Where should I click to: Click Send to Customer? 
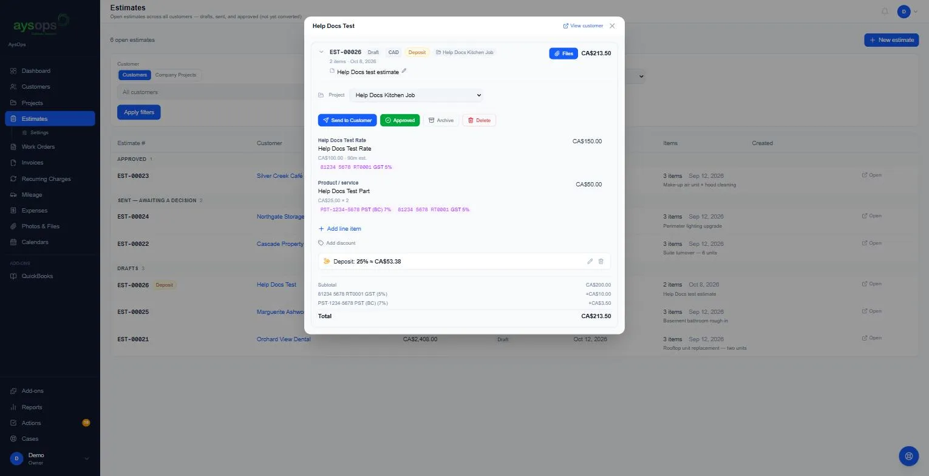pyautogui.click(x=347, y=120)
